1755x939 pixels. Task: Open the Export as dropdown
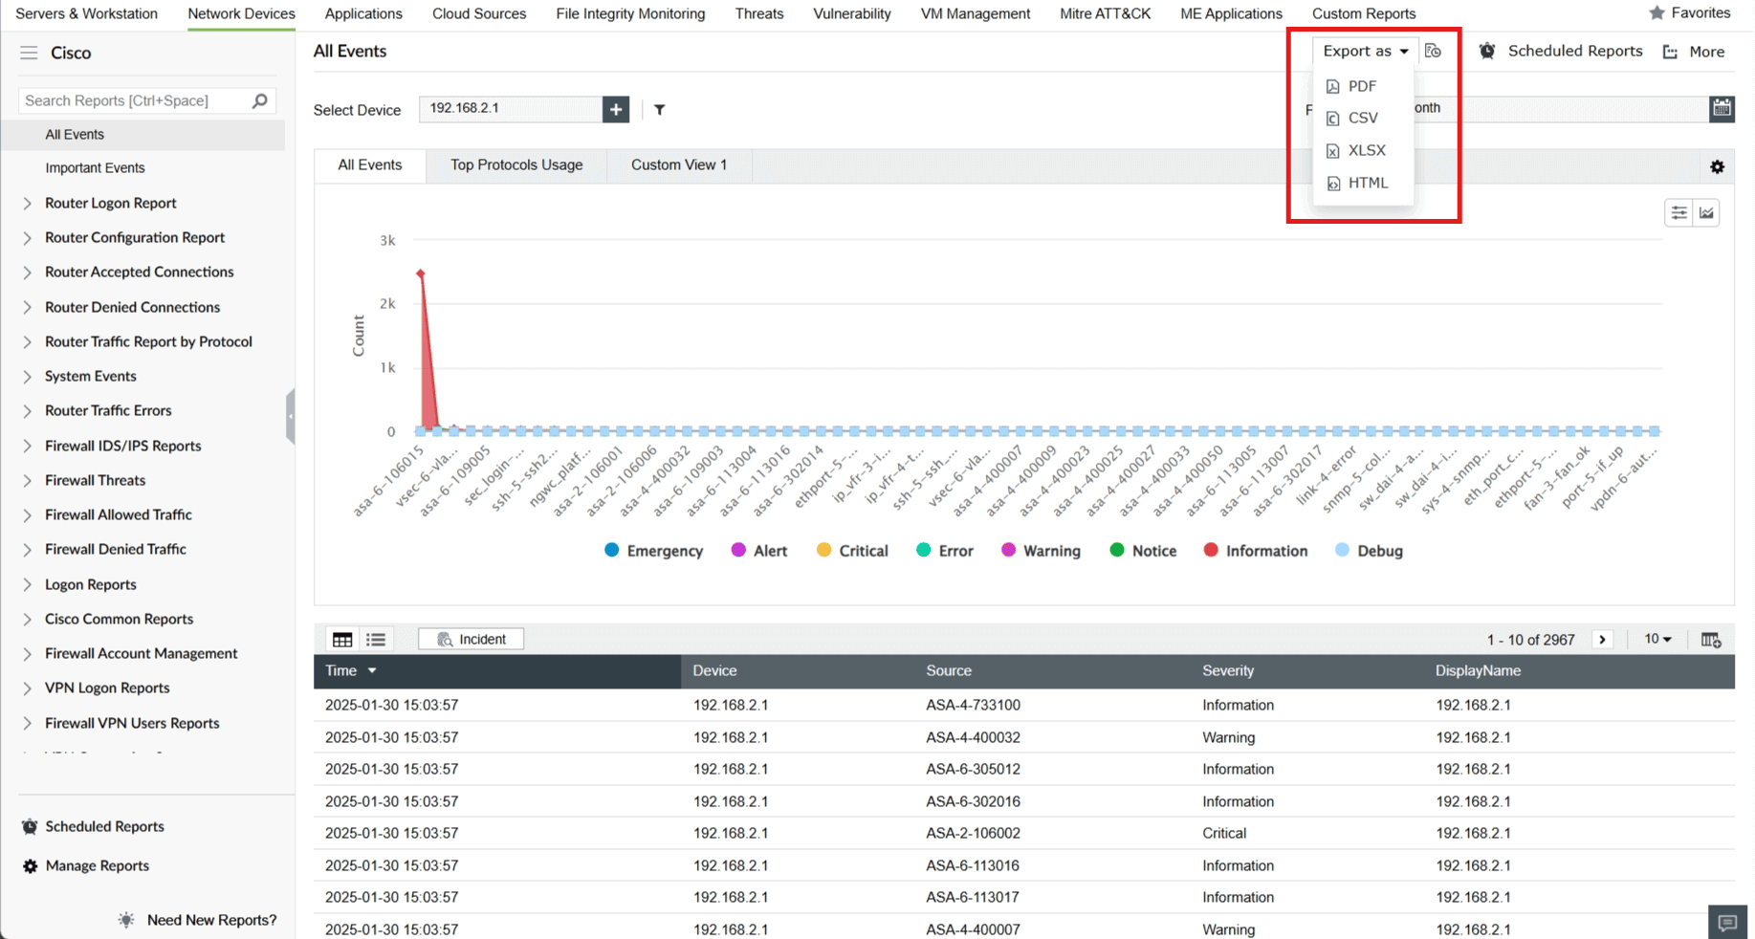tap(1364, 51)
